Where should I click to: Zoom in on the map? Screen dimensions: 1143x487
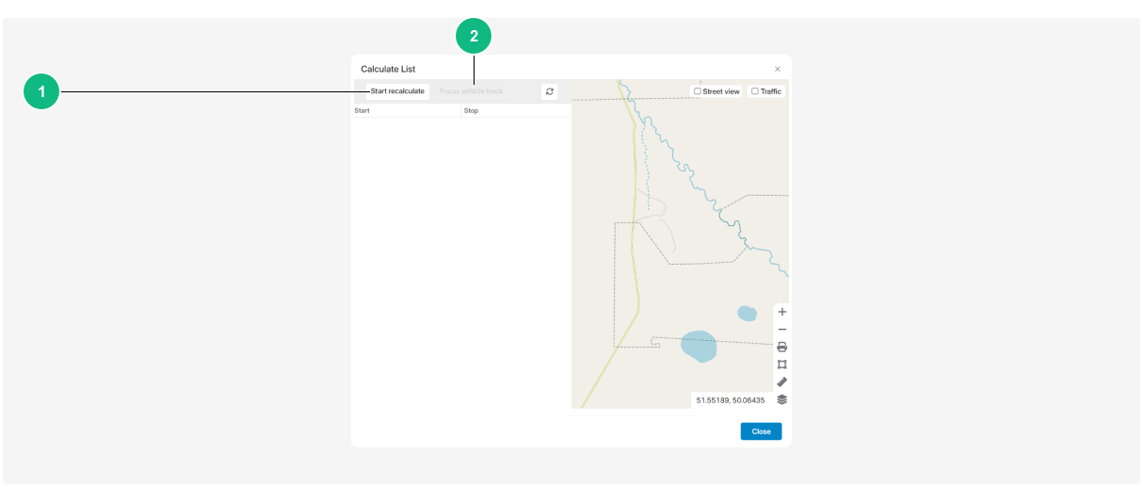[x=781, y=312]
